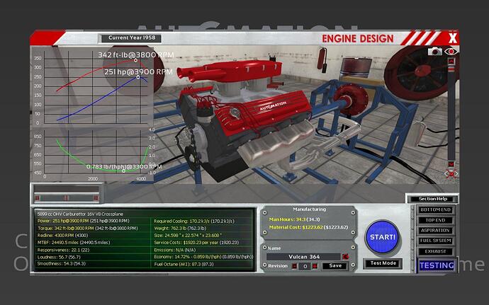Switch to the Aspiration section
Viewport: 489px width, 305px height.
tap(437, 230)
